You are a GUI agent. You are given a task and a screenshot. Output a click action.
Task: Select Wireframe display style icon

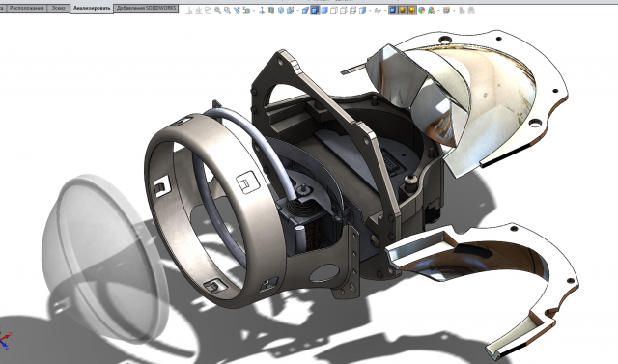[x=352, y=11]
